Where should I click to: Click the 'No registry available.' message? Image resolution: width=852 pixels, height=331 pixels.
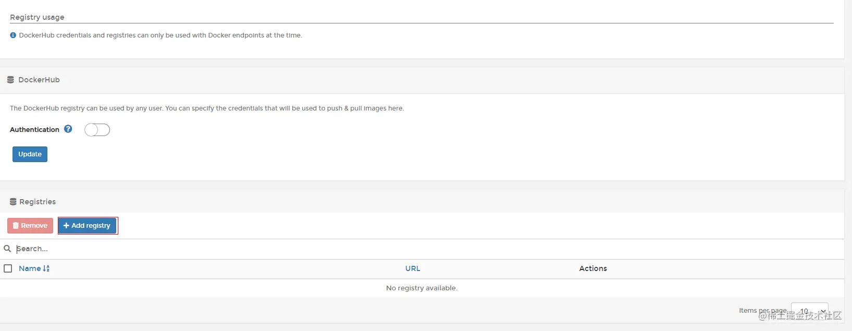[422, 288]
